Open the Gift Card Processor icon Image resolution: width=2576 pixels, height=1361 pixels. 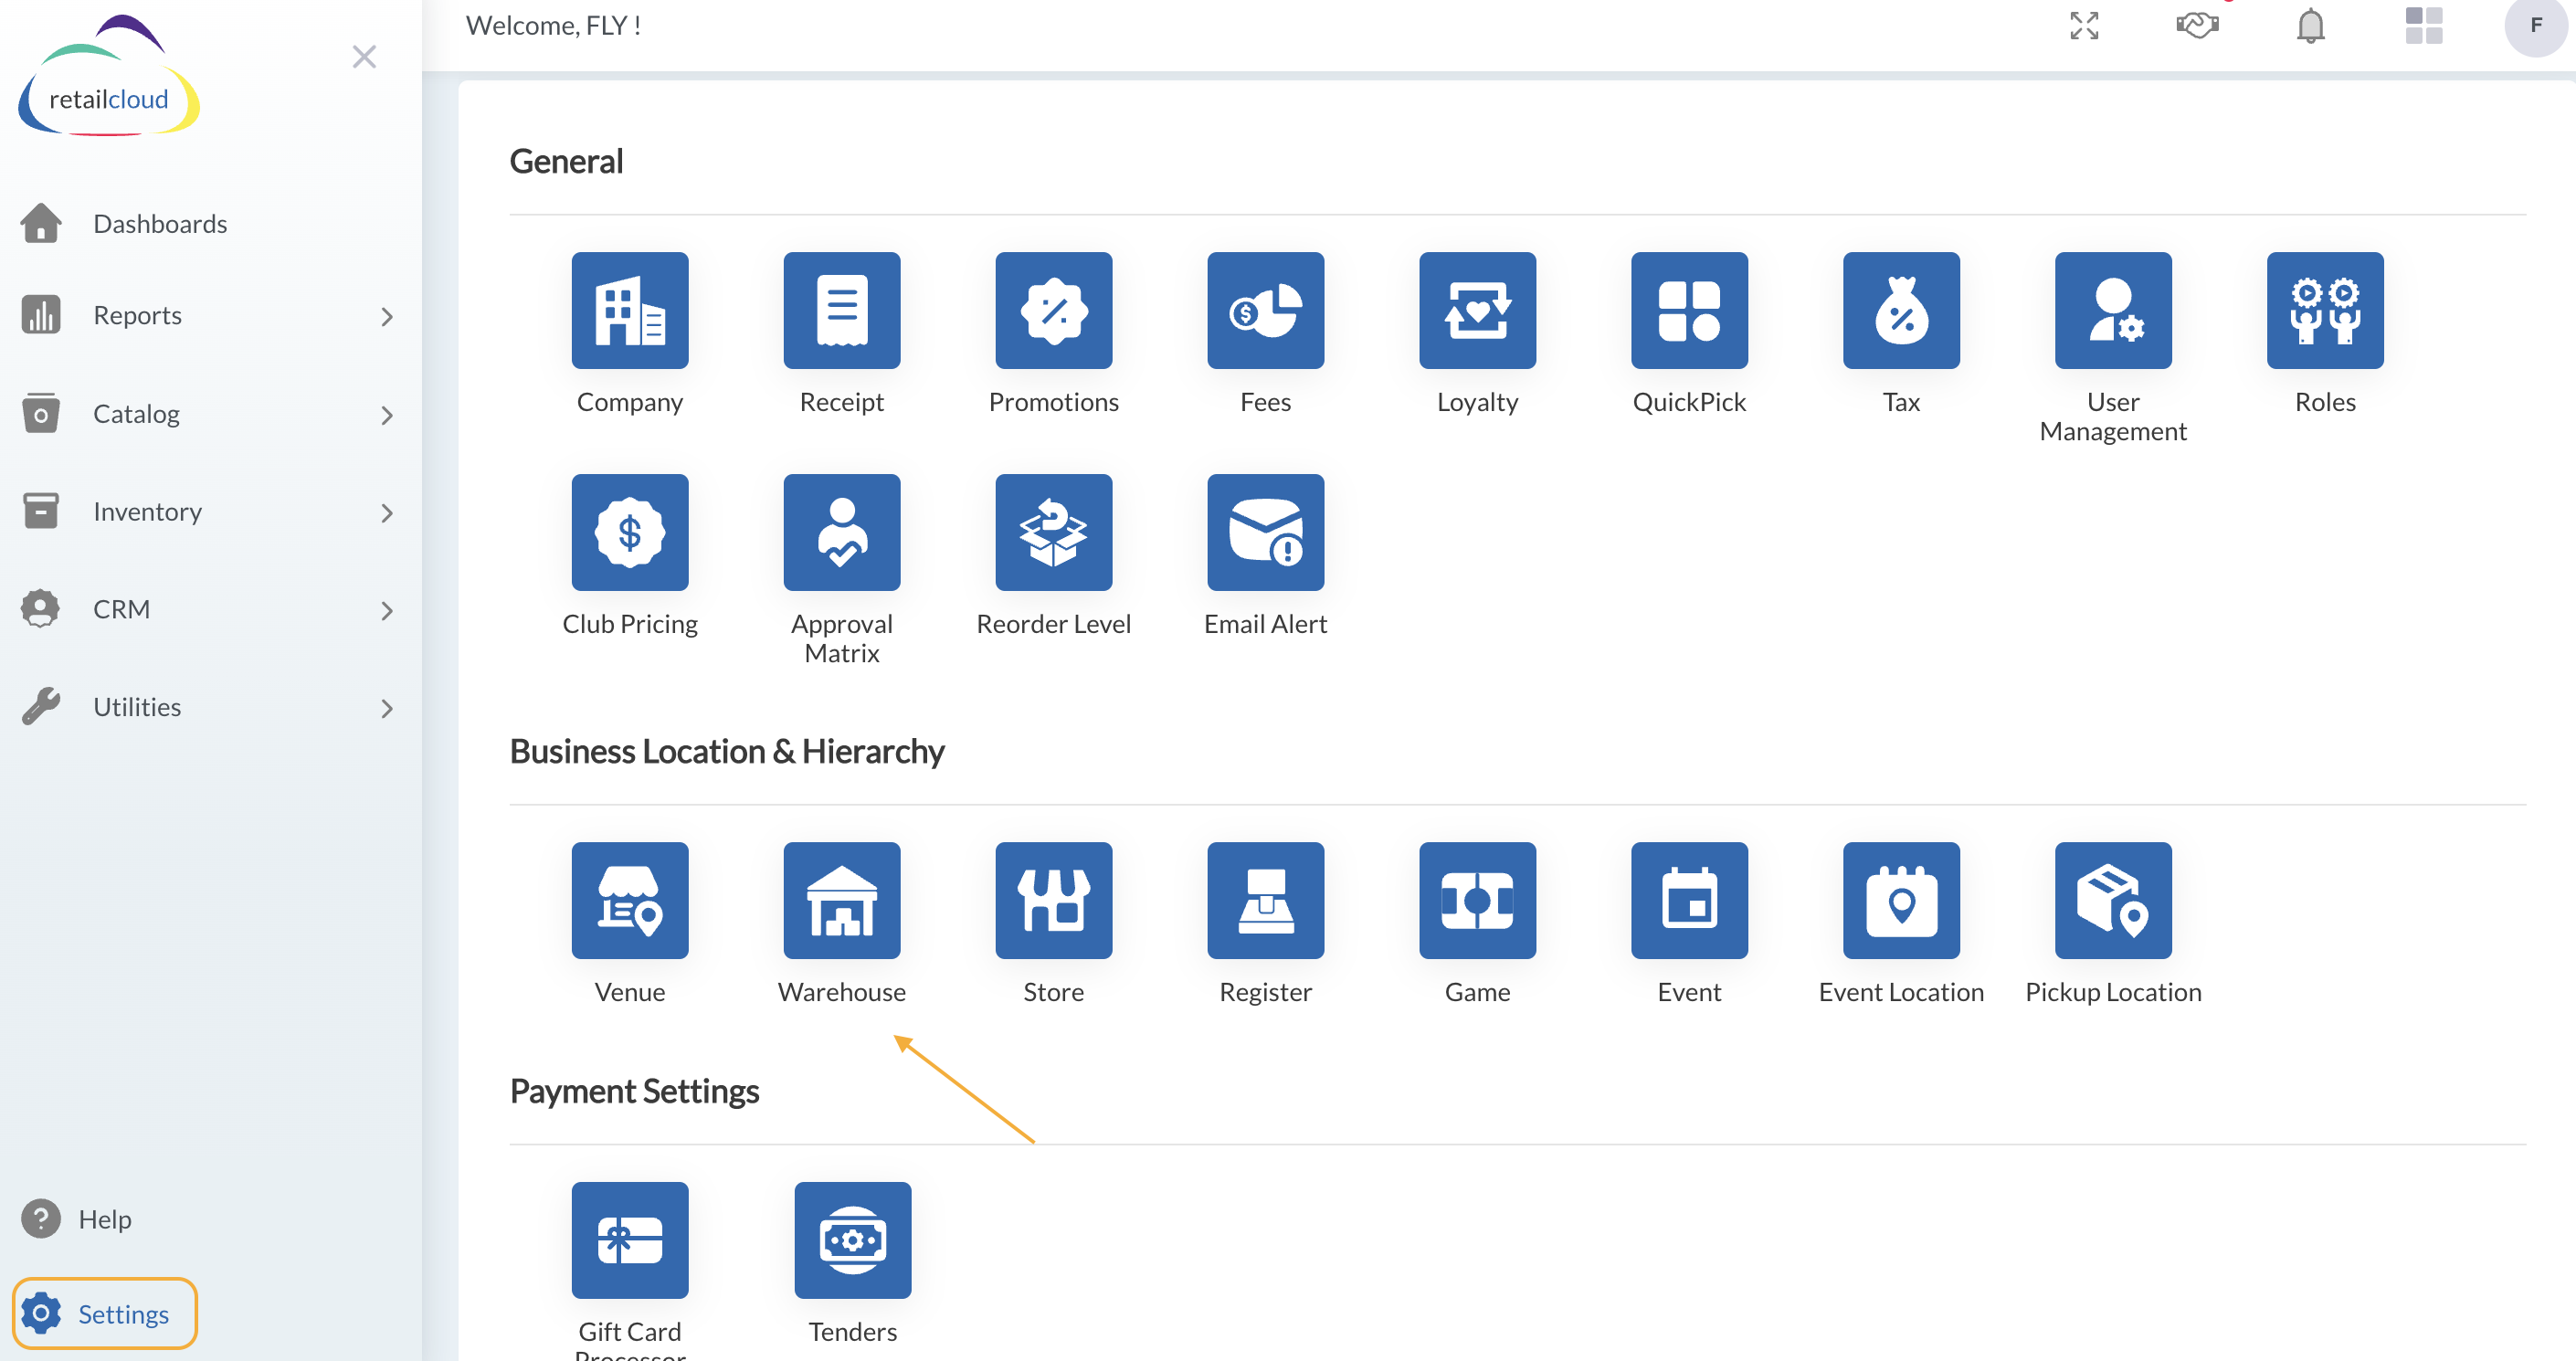(630, 1240)
